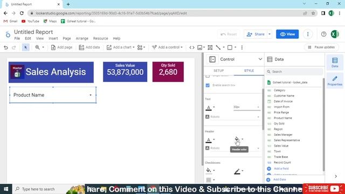This screenshot has height=194, width=345.
Task: Change the Header font color
Action: (209, 140)
